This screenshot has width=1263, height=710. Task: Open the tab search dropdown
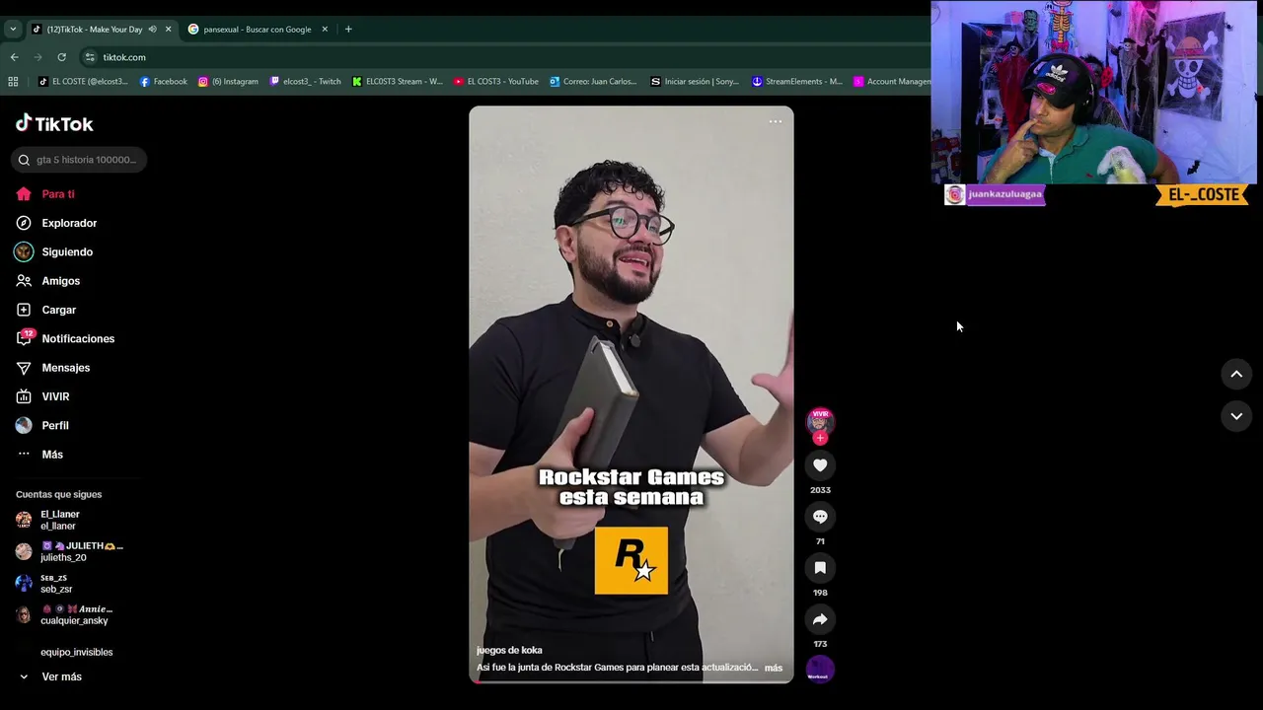pos(13,30)
